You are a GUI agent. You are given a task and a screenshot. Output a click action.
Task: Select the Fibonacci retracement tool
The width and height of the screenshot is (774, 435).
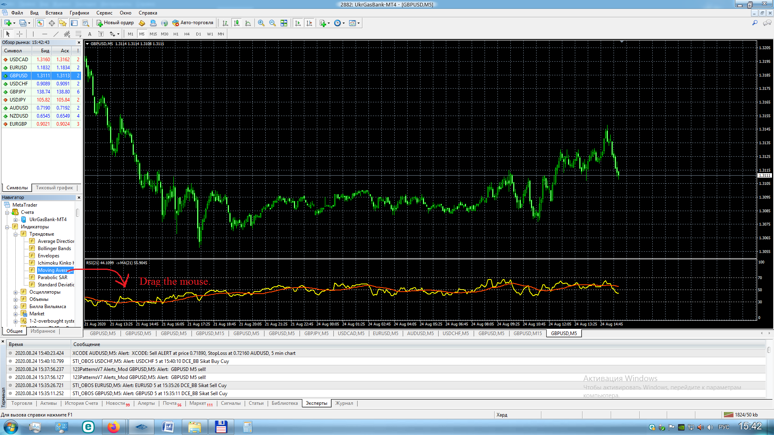point(79,34)
